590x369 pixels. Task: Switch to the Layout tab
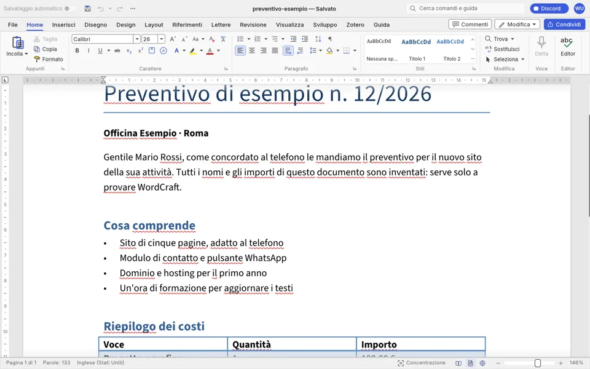[154, 25]
